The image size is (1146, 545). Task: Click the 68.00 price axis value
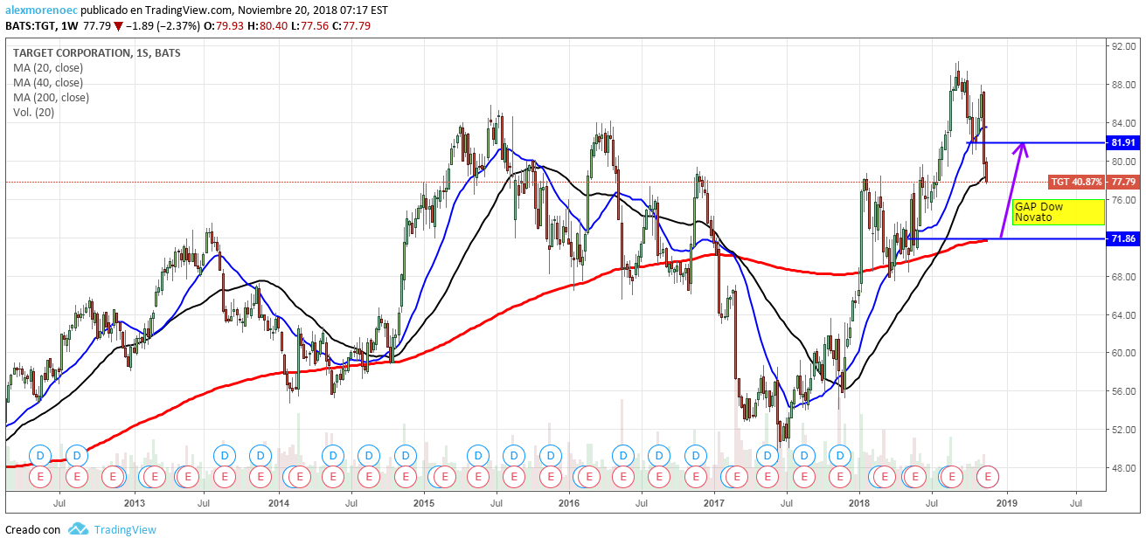click(1122, 276)
